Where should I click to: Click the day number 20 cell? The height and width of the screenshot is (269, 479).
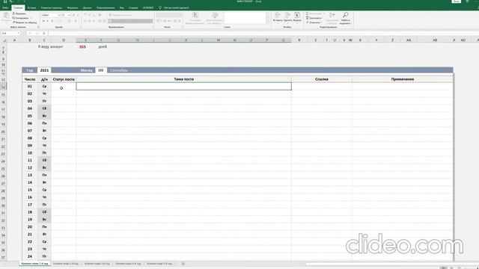pyautogui.click(x=30, y=227)
